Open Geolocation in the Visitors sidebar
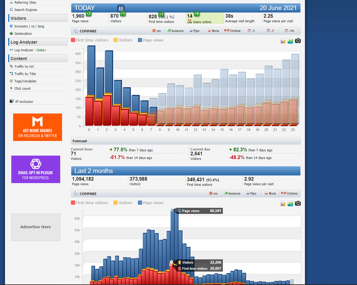357x285 pixels. [23, 34]
